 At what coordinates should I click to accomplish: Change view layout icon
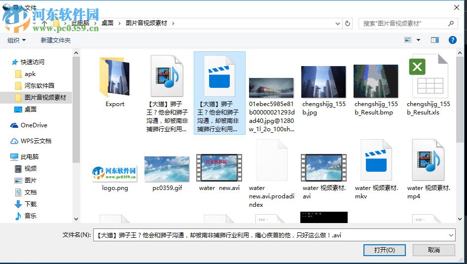point(408,40)
